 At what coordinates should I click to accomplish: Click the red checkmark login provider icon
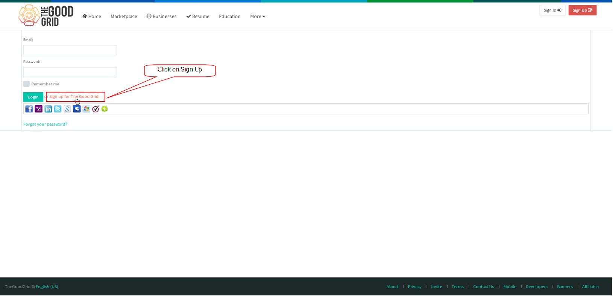coord(96,109)
